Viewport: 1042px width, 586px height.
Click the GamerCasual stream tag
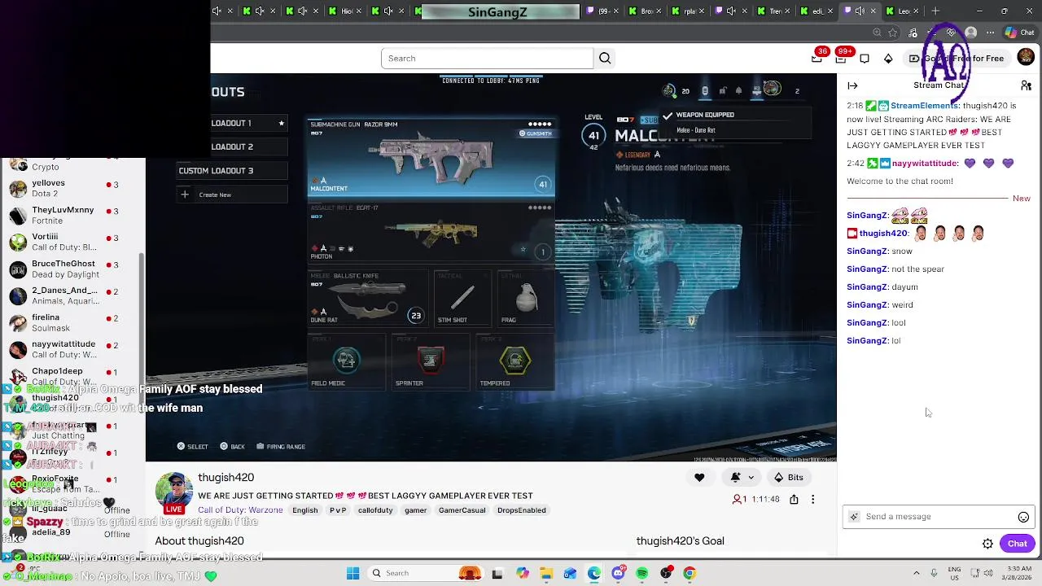click(462, 510)
